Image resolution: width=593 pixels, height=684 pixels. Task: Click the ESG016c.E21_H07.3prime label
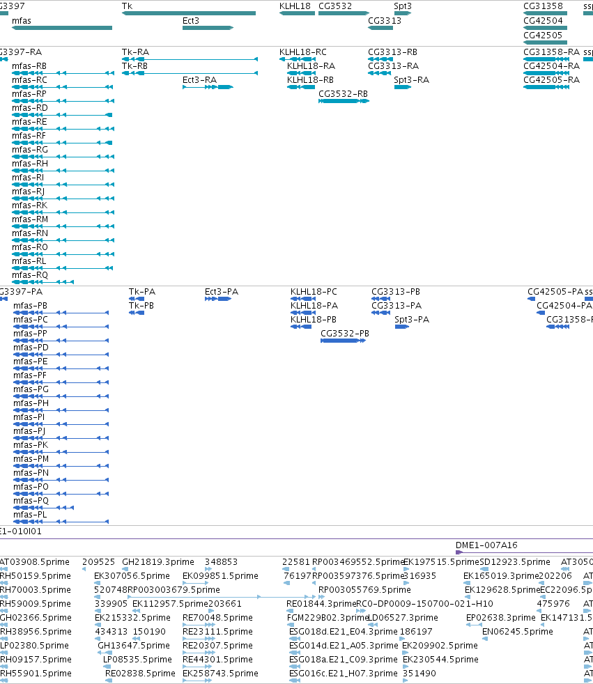pos(344,674)
